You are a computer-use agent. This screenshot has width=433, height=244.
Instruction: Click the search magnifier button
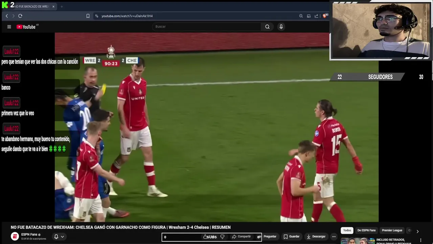267,27
